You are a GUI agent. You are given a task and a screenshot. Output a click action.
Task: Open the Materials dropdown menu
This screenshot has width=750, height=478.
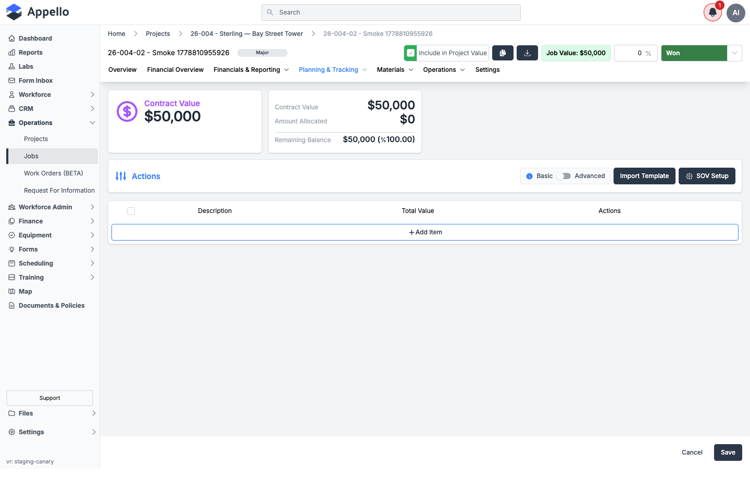click(x=395, y=70)
